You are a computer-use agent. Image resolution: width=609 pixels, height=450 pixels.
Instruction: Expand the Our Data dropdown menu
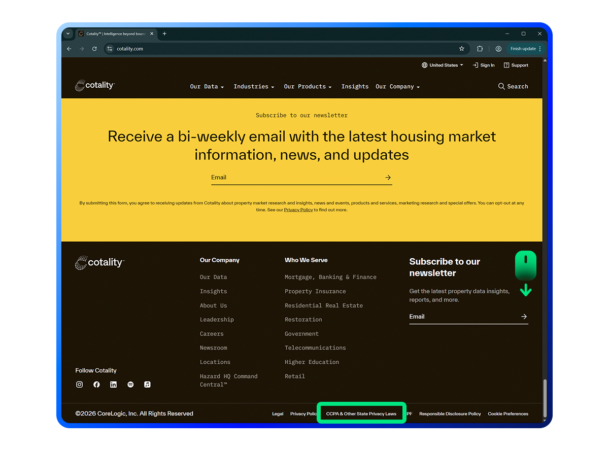(x=207, y=87)
